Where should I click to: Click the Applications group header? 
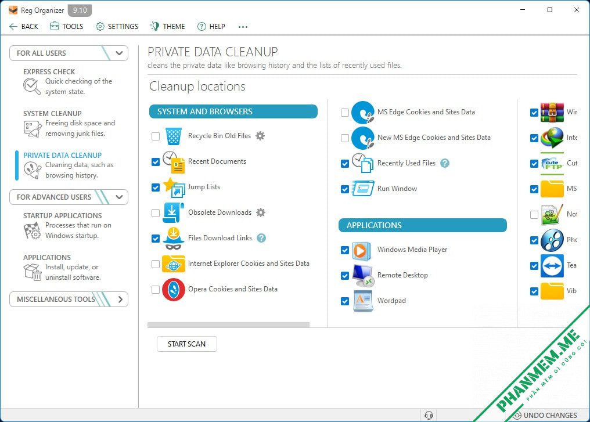(423, 225)
